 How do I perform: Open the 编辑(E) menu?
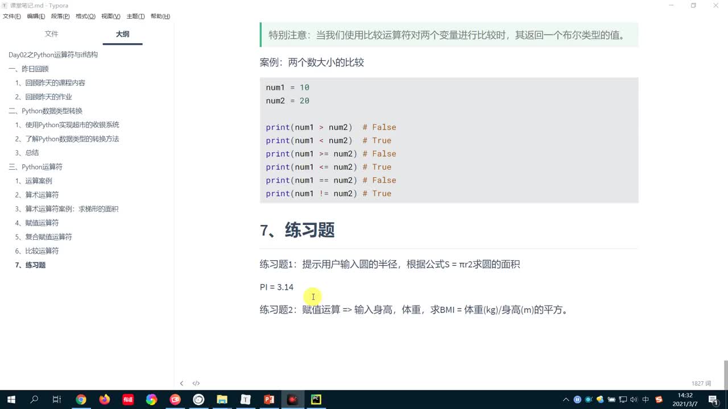point(36,16)
